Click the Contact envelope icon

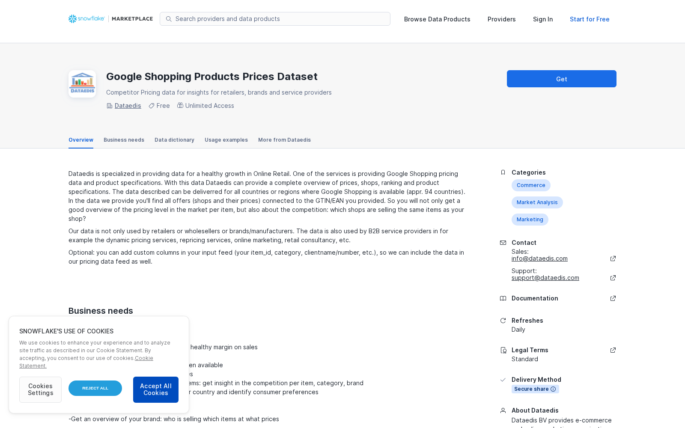click(x=503, y=243)
